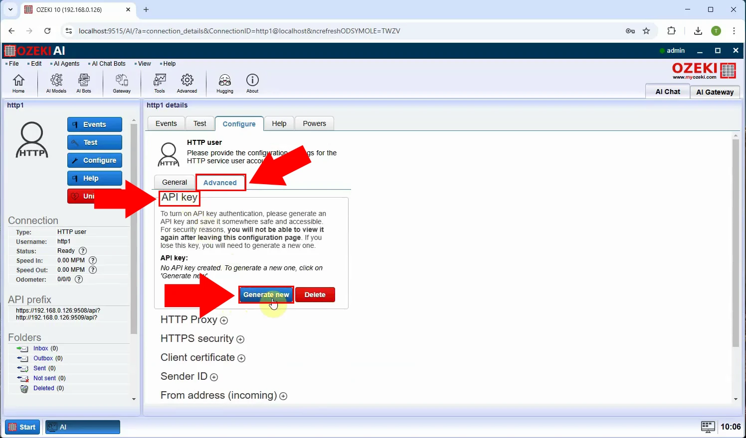Switch to the Test tab

click(x=200, y=123)
